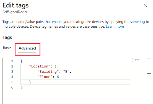Click the Floor value 6
Image resolution: width=153 pixels, height=104 pixels.
pyautogui.click(x=58, y=77)
